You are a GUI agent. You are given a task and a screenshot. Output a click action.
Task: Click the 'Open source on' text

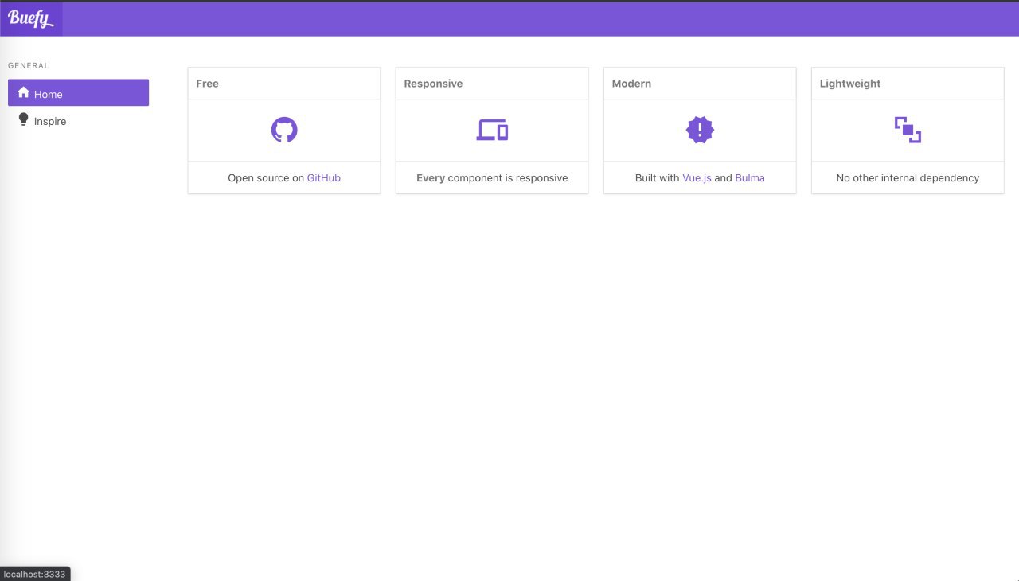[266, 178]
